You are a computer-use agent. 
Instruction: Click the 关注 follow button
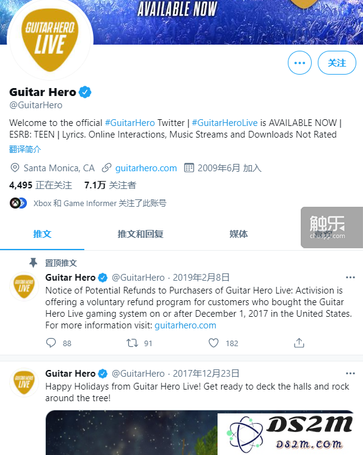pyautogui.click(x=337, y=62)
